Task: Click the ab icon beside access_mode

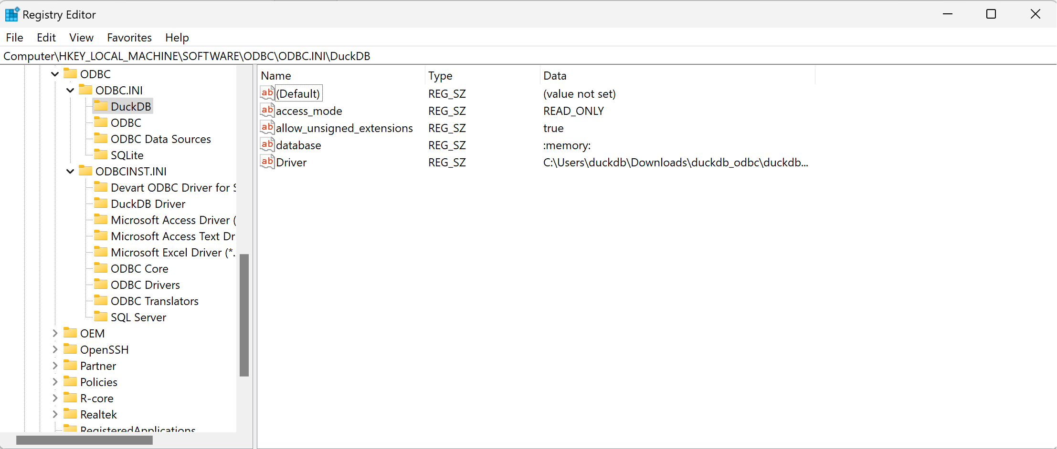Action: [x=267, y=110]
